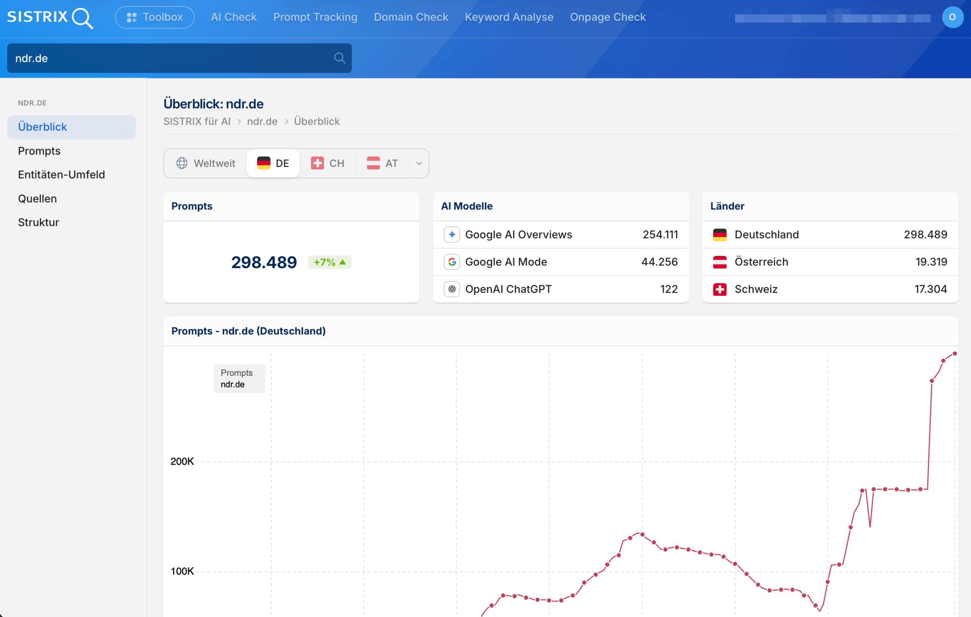
Task: Click the Deutschland country row
Action: [x=830, y=235]
